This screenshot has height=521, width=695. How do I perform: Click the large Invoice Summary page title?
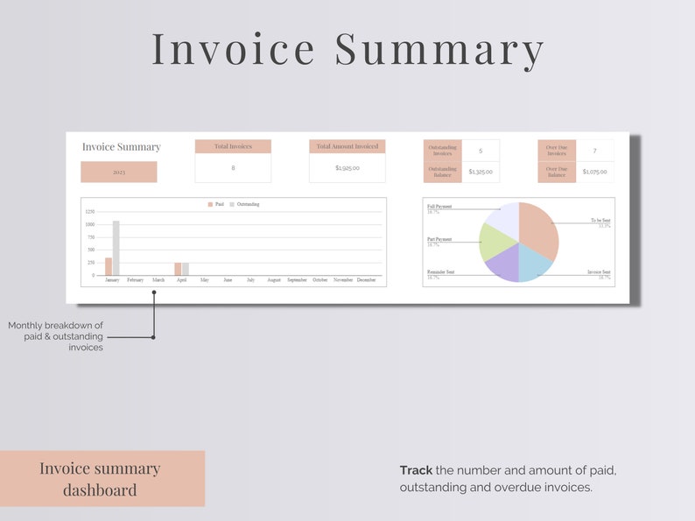(x=348, y=50)
